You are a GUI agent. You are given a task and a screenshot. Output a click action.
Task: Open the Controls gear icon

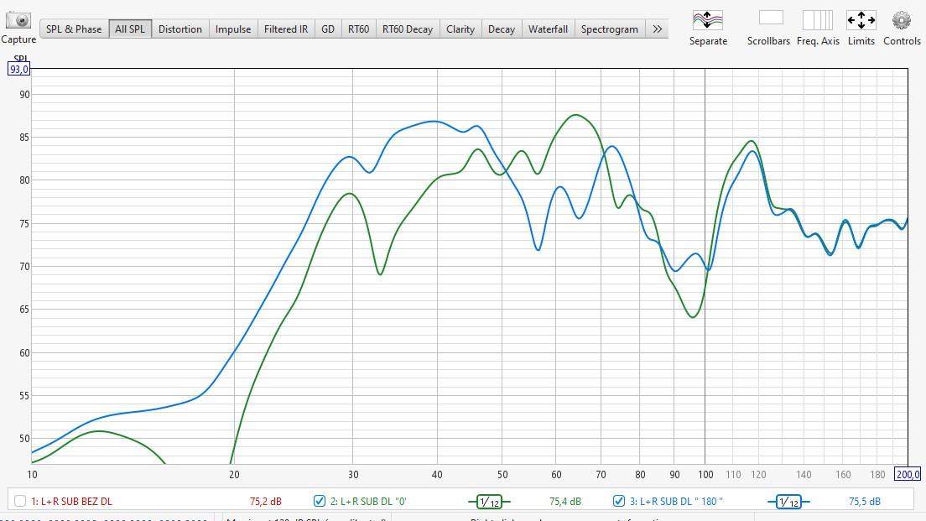[x=902, y=20]
